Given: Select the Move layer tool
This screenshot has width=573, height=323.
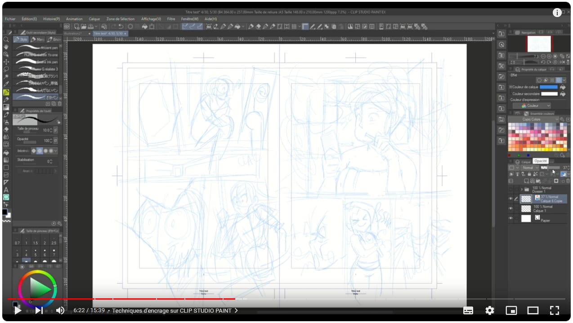Looking at the screenshot, I should [x=6, y=62].
